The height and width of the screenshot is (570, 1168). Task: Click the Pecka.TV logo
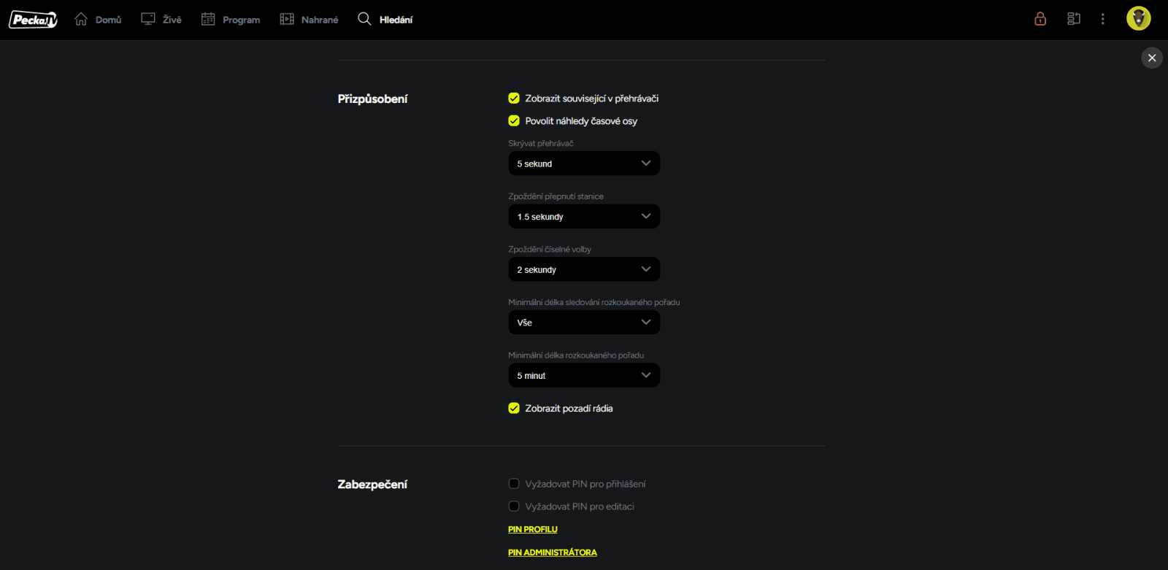33,20
